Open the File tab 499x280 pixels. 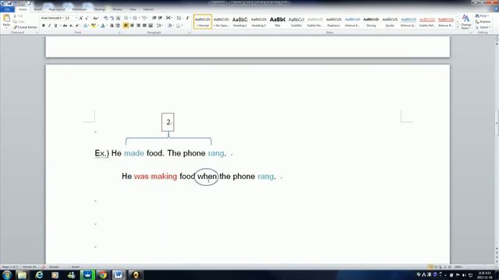point(7,9)
